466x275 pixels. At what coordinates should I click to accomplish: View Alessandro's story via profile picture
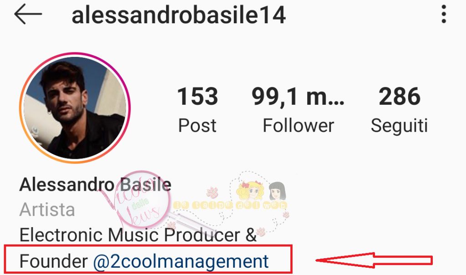click(75, 107)
